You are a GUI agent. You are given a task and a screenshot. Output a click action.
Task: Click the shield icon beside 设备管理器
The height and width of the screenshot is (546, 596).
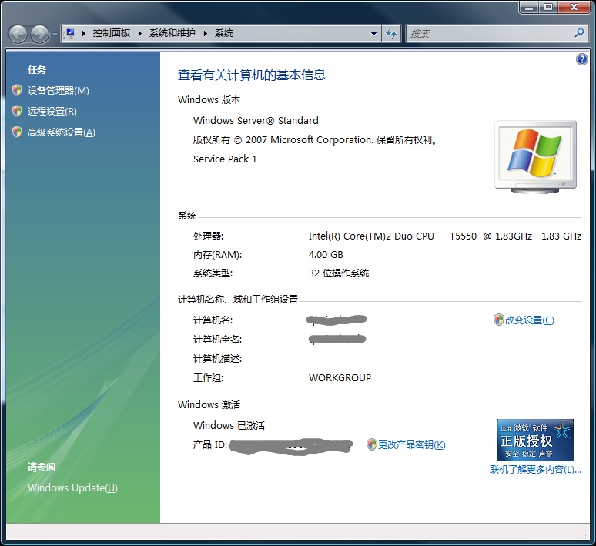(x=17, y=90)
